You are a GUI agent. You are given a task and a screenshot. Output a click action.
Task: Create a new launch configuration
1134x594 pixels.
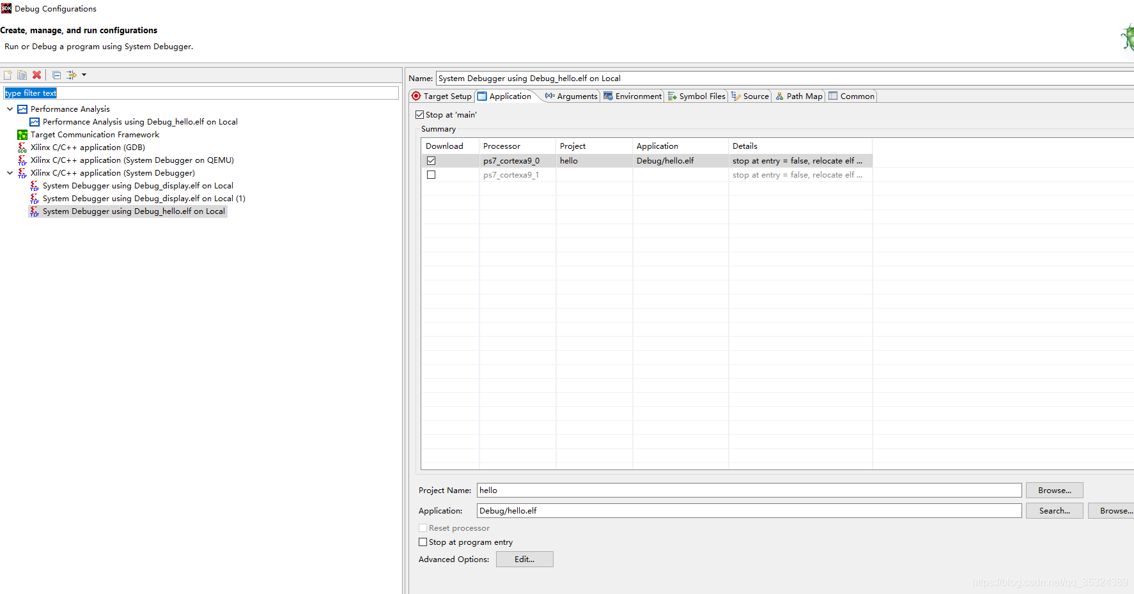7,75
